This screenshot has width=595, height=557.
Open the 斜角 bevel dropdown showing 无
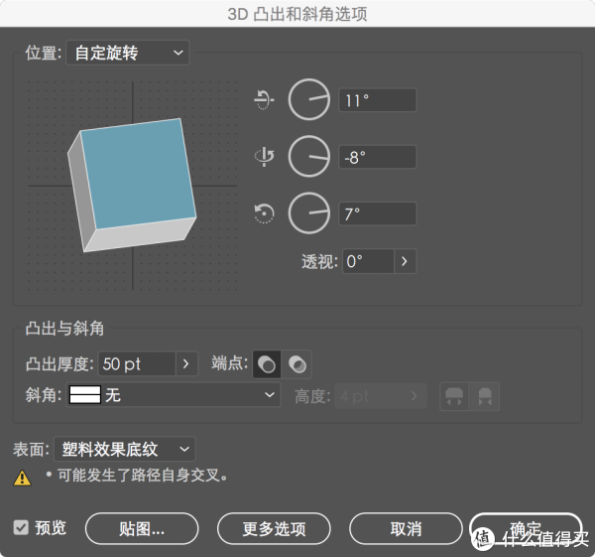pos(174,395)
